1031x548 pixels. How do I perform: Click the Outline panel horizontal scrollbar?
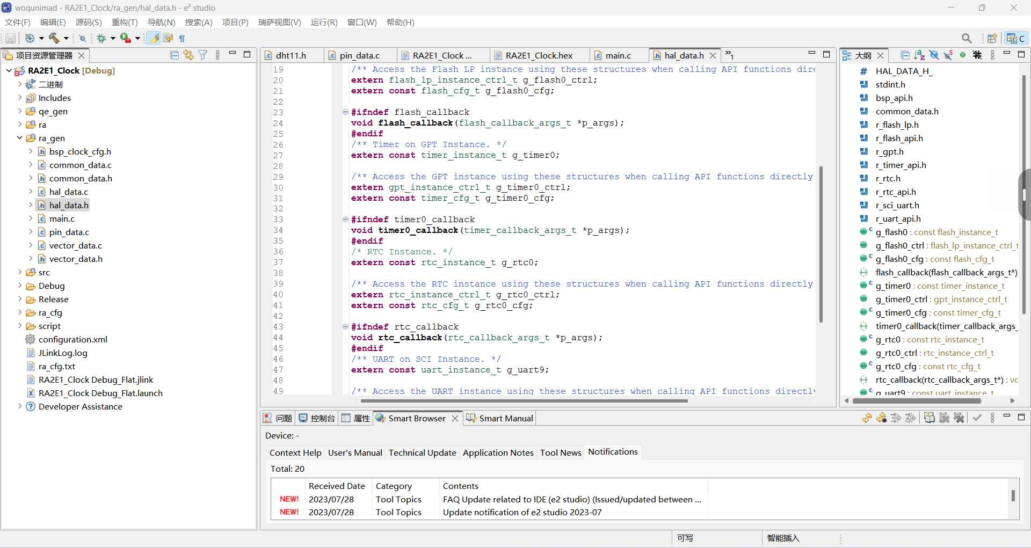pyautogui.click(x=916, y=400)
